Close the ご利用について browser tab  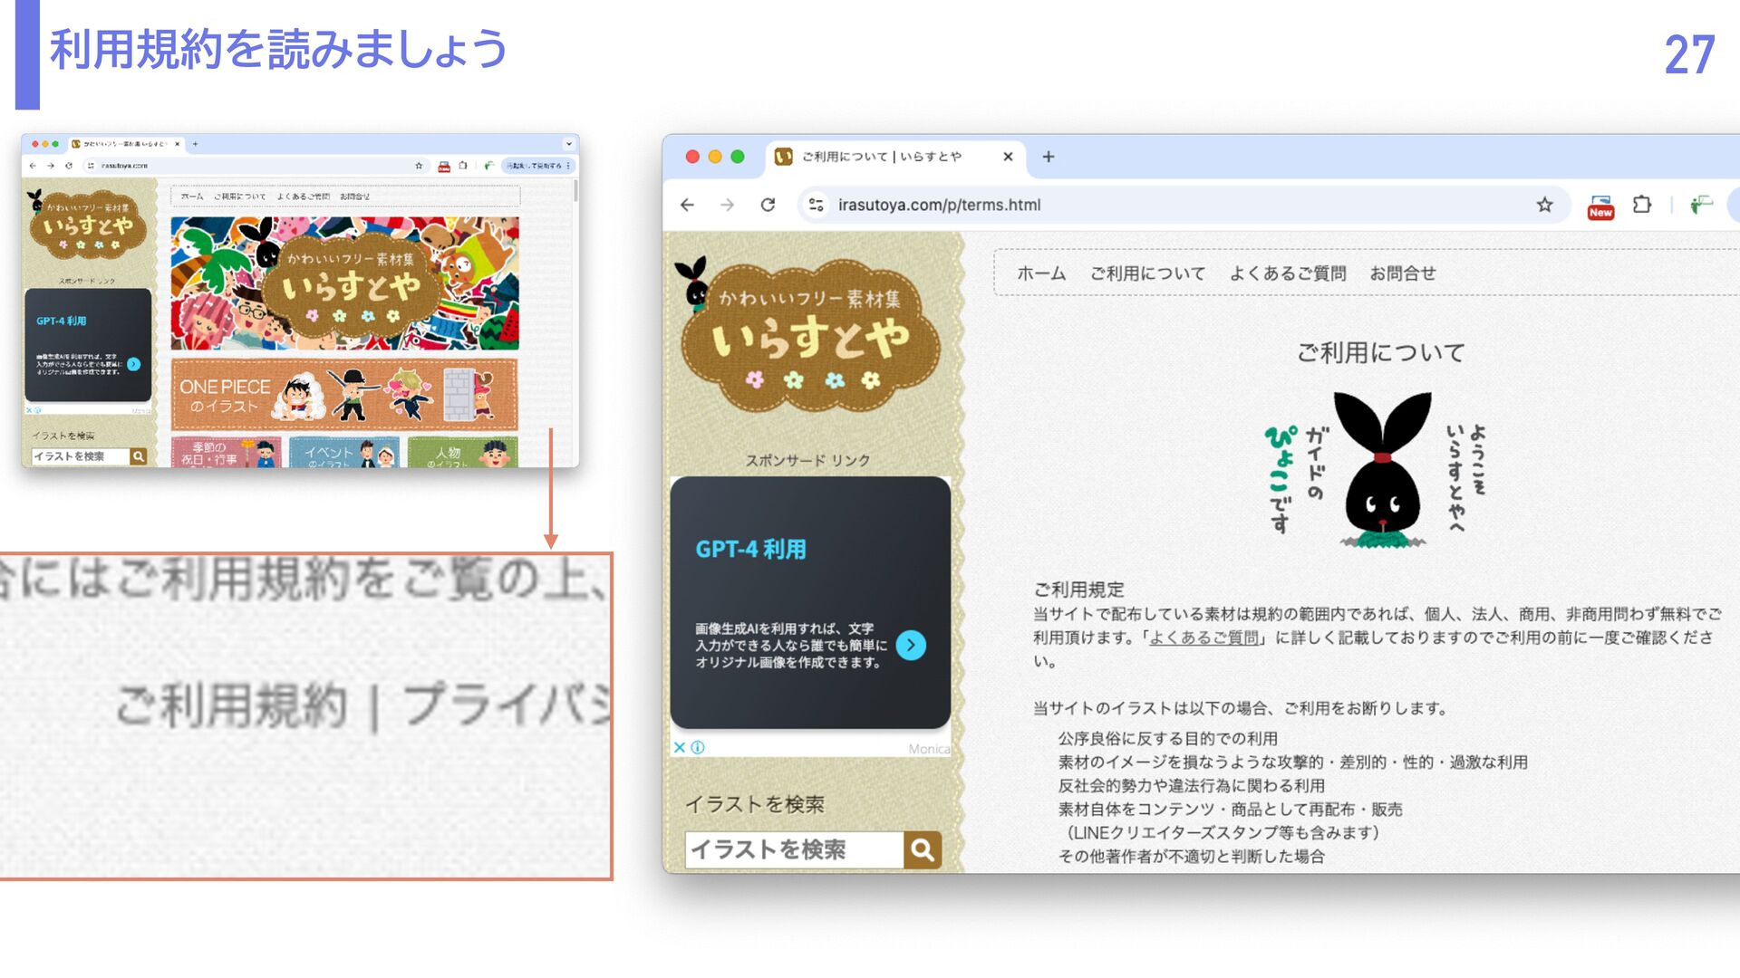tap(1008, 157)
